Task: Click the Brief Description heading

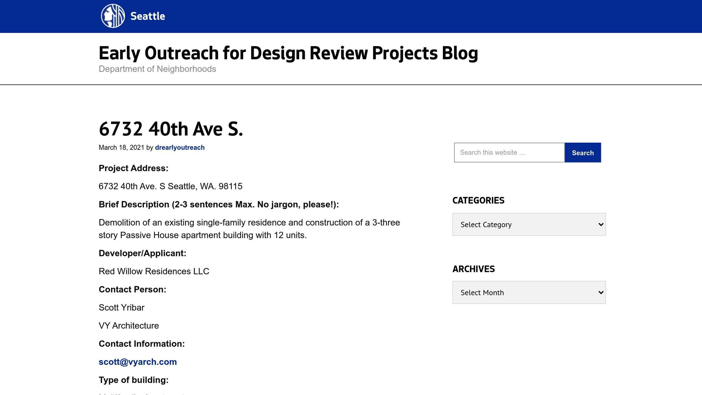Action: pos(219,204)
